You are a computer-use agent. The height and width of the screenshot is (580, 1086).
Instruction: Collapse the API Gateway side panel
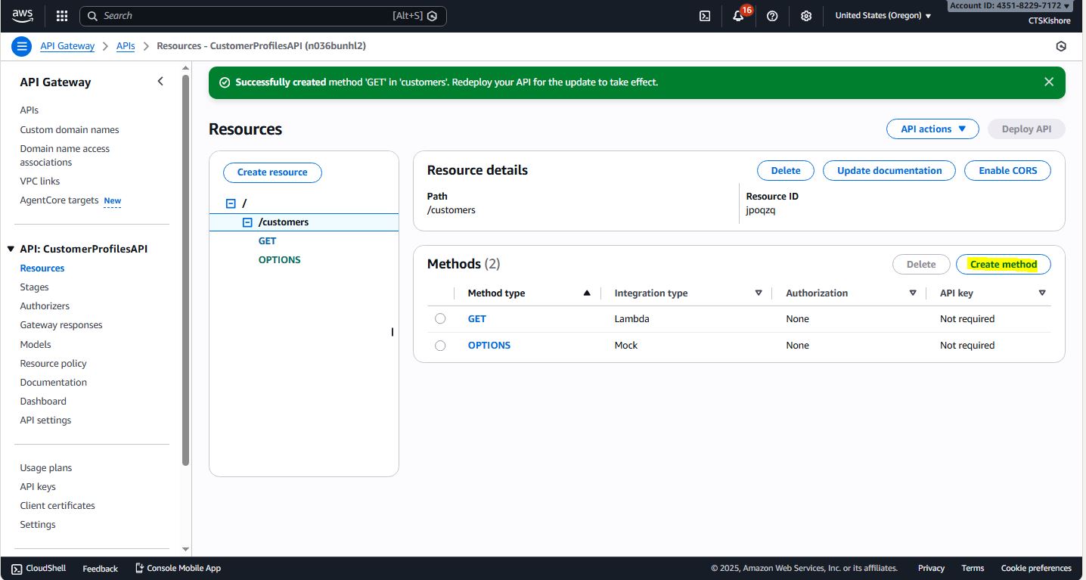pyautogui.click(x=160, y=82)
